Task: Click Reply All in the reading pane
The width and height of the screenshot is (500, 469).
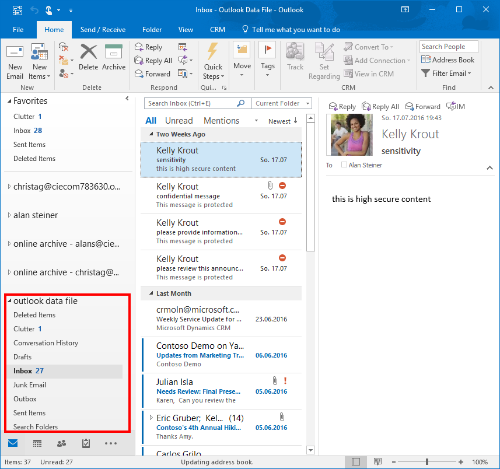Action: [x=380, y=107]
